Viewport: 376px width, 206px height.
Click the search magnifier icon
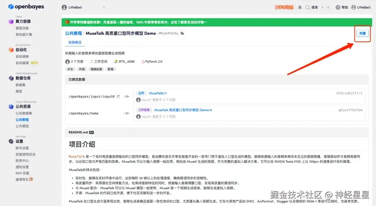(x=308, y=7)
